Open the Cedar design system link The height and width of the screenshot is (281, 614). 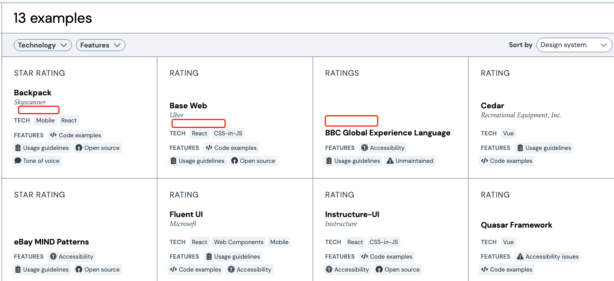[492, 106]
